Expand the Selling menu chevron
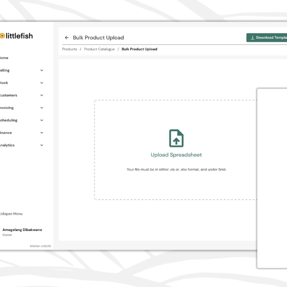The width and height of the screenshot is (287, 287). coord(42,71)
